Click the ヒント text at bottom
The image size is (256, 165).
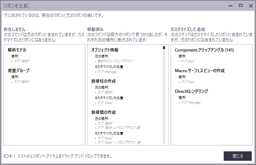[x=58, y=156]
